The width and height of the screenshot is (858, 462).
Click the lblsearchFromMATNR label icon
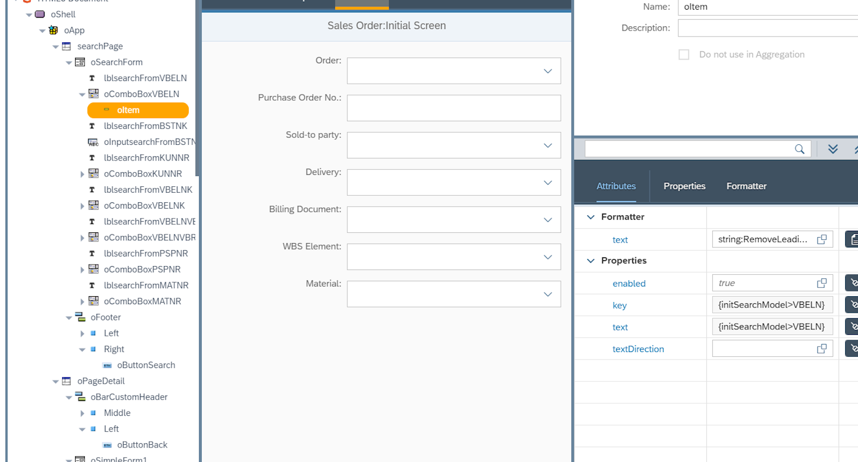point(92,285)
